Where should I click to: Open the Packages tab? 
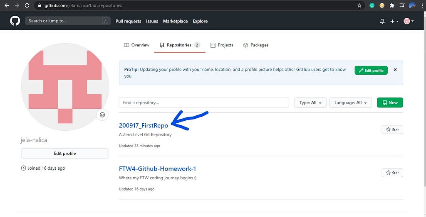click(256, 45)
